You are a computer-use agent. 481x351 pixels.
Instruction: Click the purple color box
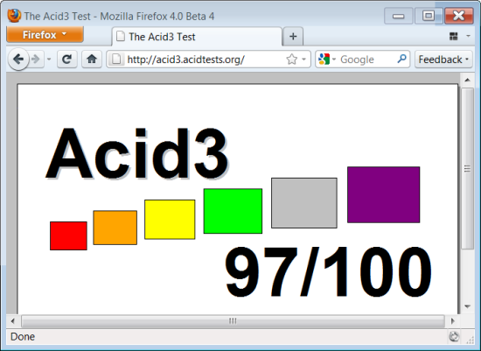[383, 194]
